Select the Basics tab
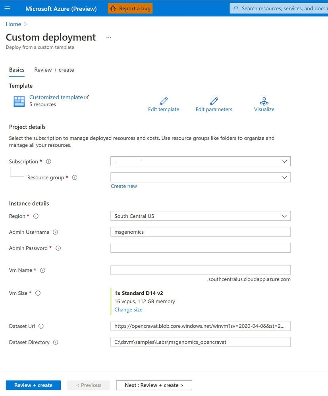The image size is (328, 396). (x=17, y=70)
